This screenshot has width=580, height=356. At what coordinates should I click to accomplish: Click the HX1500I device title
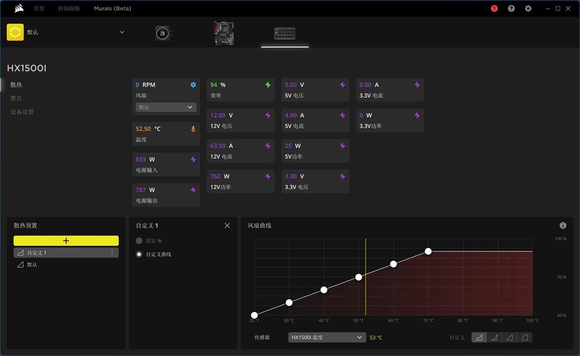click(x=27, y=68)
